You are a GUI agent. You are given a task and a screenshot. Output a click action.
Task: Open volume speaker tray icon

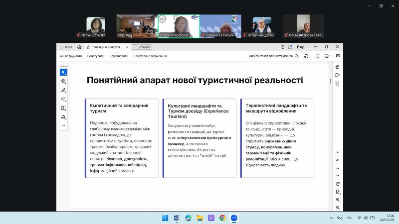(366, 218)
